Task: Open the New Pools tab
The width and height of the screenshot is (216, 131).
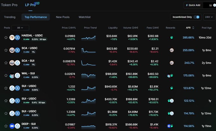Action: [63, 17]
